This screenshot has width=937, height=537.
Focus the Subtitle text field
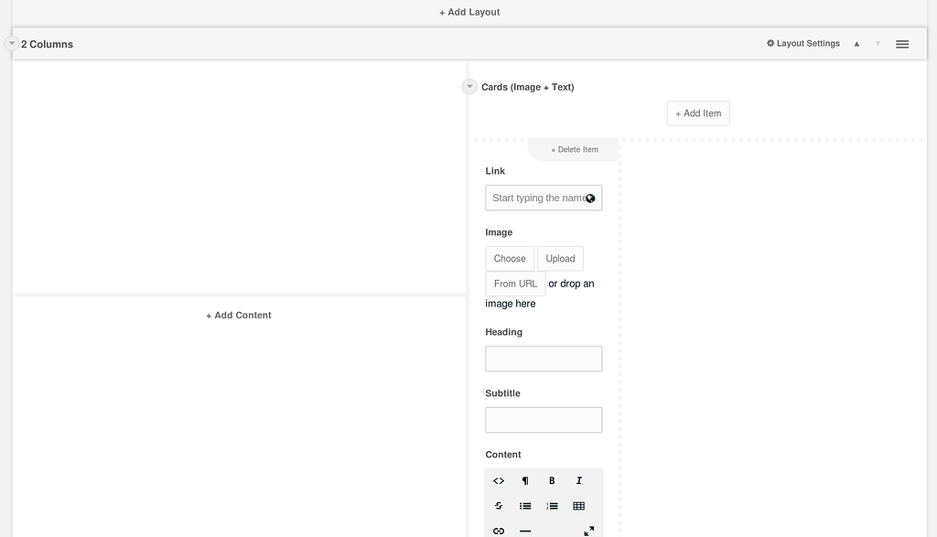click(544, 420)
